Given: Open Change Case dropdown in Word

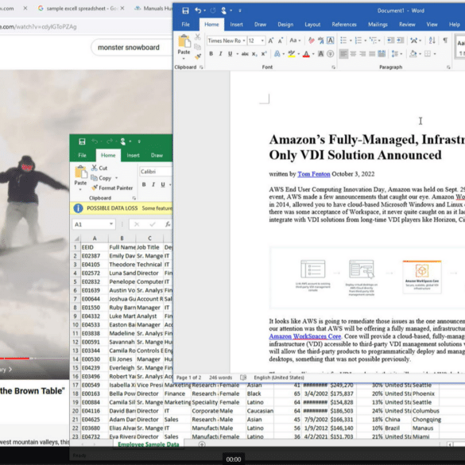Looking at the screenshot, I should (x=295, y=41).
